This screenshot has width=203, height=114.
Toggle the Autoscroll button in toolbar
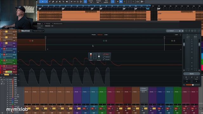coord(121,2)
